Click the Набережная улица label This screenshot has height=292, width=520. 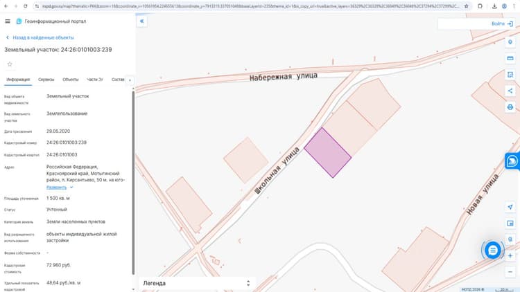pos(284,77)
